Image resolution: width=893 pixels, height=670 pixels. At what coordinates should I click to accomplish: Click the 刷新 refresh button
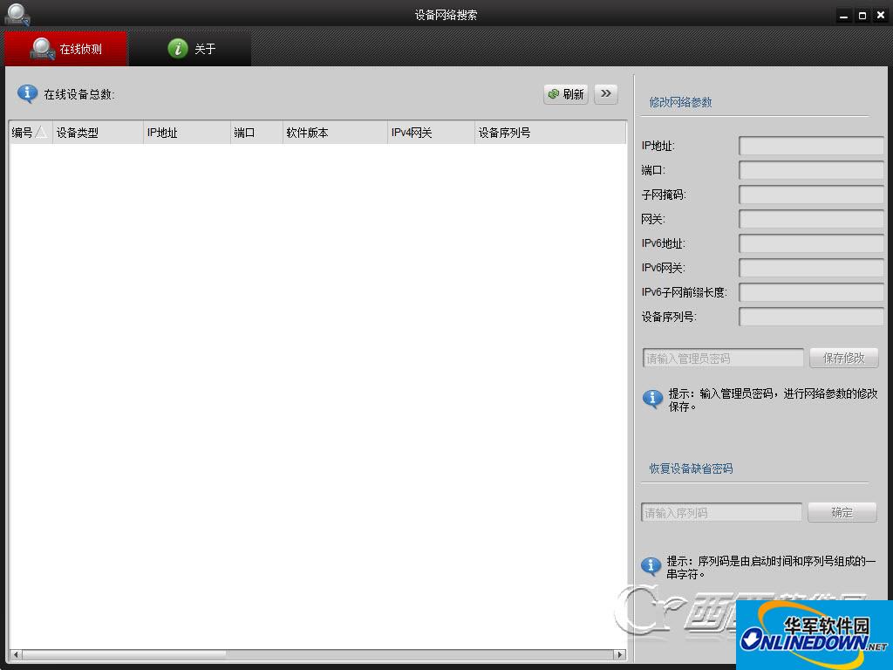pos(565,94)
